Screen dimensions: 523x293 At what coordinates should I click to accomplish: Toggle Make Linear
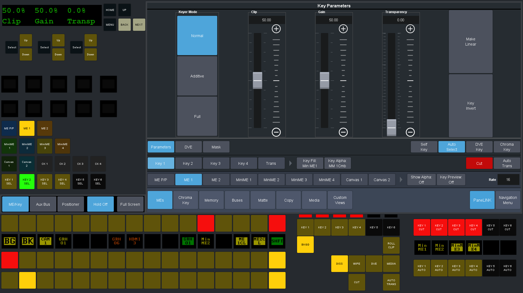point(471,42)
